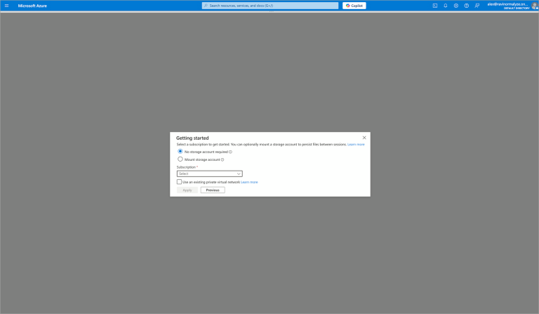
Task: Expand the Subscription dropdown
Action: tap(209, 174)
